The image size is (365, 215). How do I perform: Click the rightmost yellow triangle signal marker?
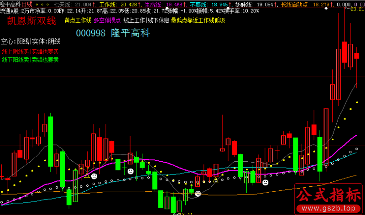click(x=215, y=180)
